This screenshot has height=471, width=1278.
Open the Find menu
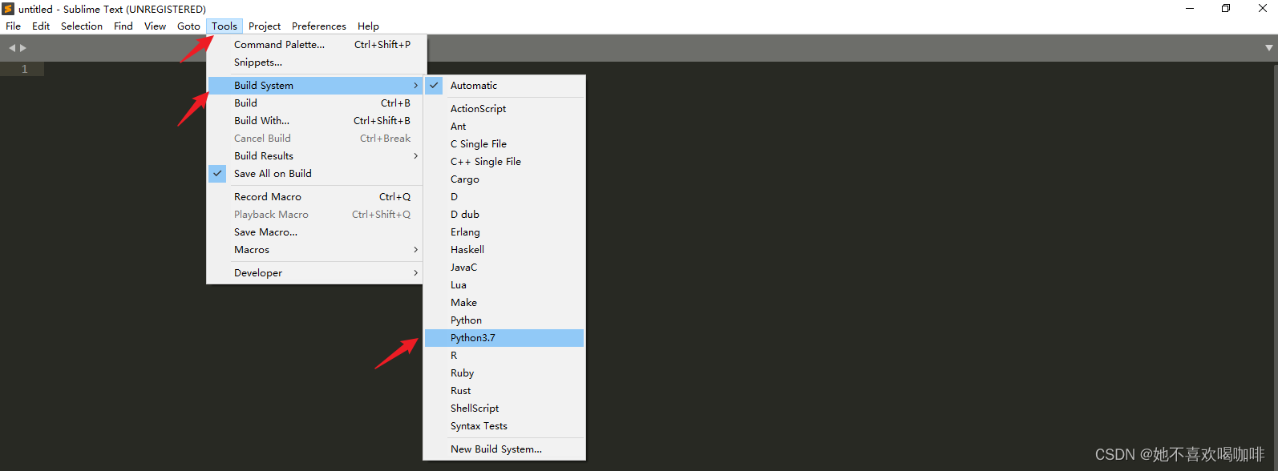tap(123, 26)
